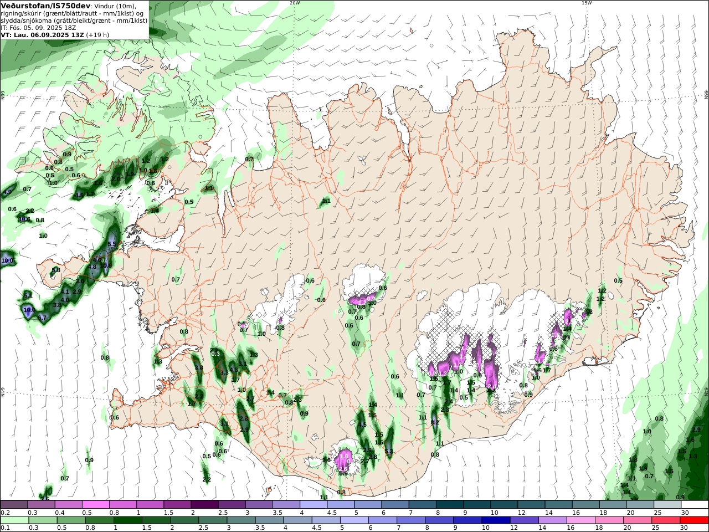Click the '0.2' label under the purple scale

5,513
